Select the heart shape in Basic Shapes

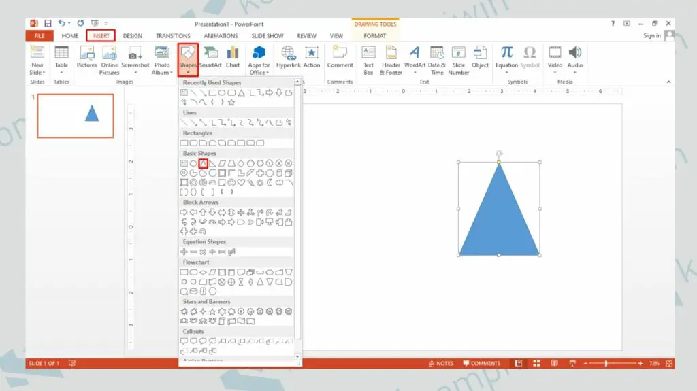[x=241, y=183]
